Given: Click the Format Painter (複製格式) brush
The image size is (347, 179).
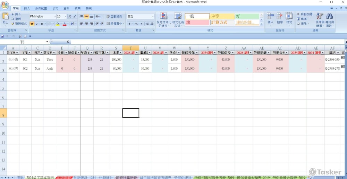Looking at the screenshot, I should coord(13,24).
